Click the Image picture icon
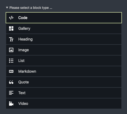This screenshot has height=114, width=127. (x=11, y=50)
